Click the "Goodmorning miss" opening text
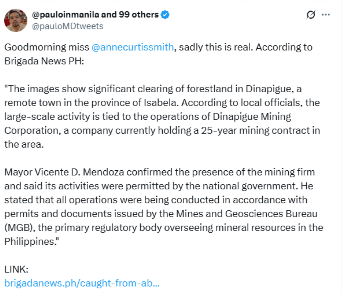Screen dimensions: 343x295 pyautogui.click(x=47, y=47)
